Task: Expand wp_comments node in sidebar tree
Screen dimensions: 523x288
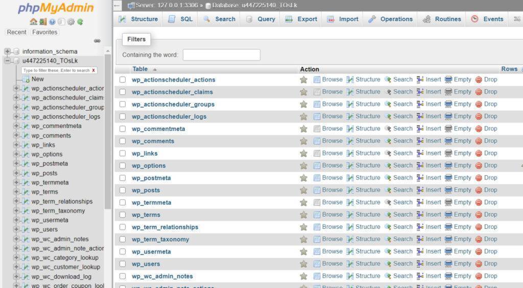Action: pyautogui.click(x=16, y=135)
